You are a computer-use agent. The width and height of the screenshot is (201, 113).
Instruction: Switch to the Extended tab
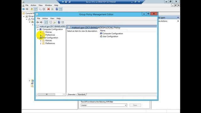(x=72, y=94)
